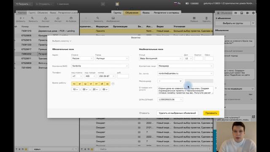Clear the ОГРН/ОГРНИП field value
Image resolution: width=270 pixels, height=152 pixels.
point(181,100)
